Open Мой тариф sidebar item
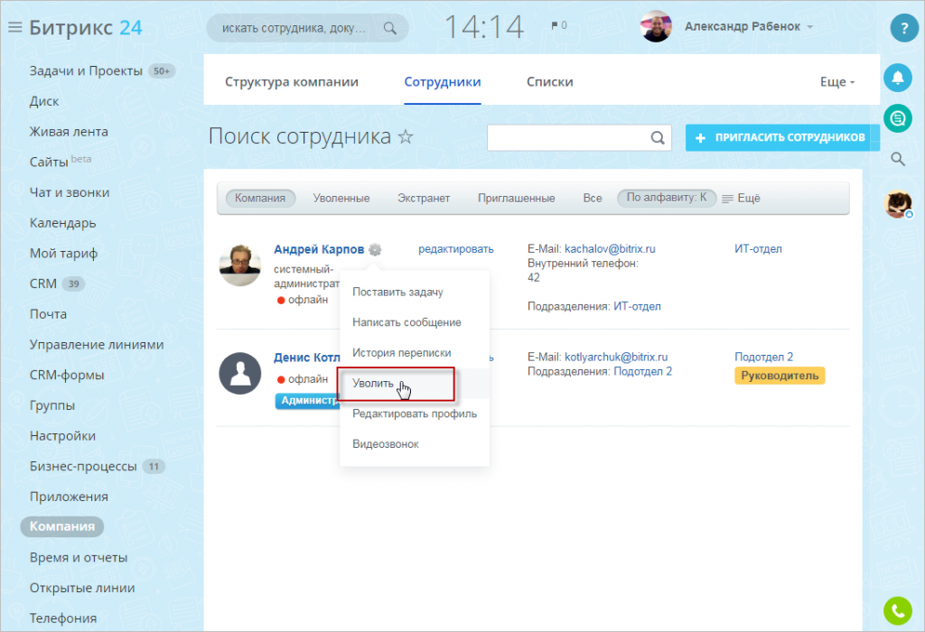The height and width of the screenshot is (632, 925). pos(63,254)
